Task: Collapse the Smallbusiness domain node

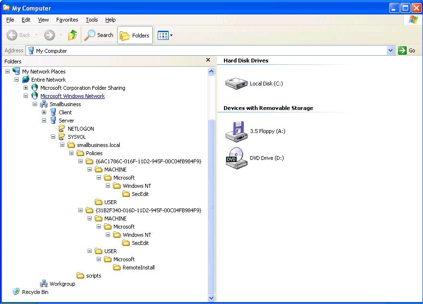Action: (x=35, y=104)
